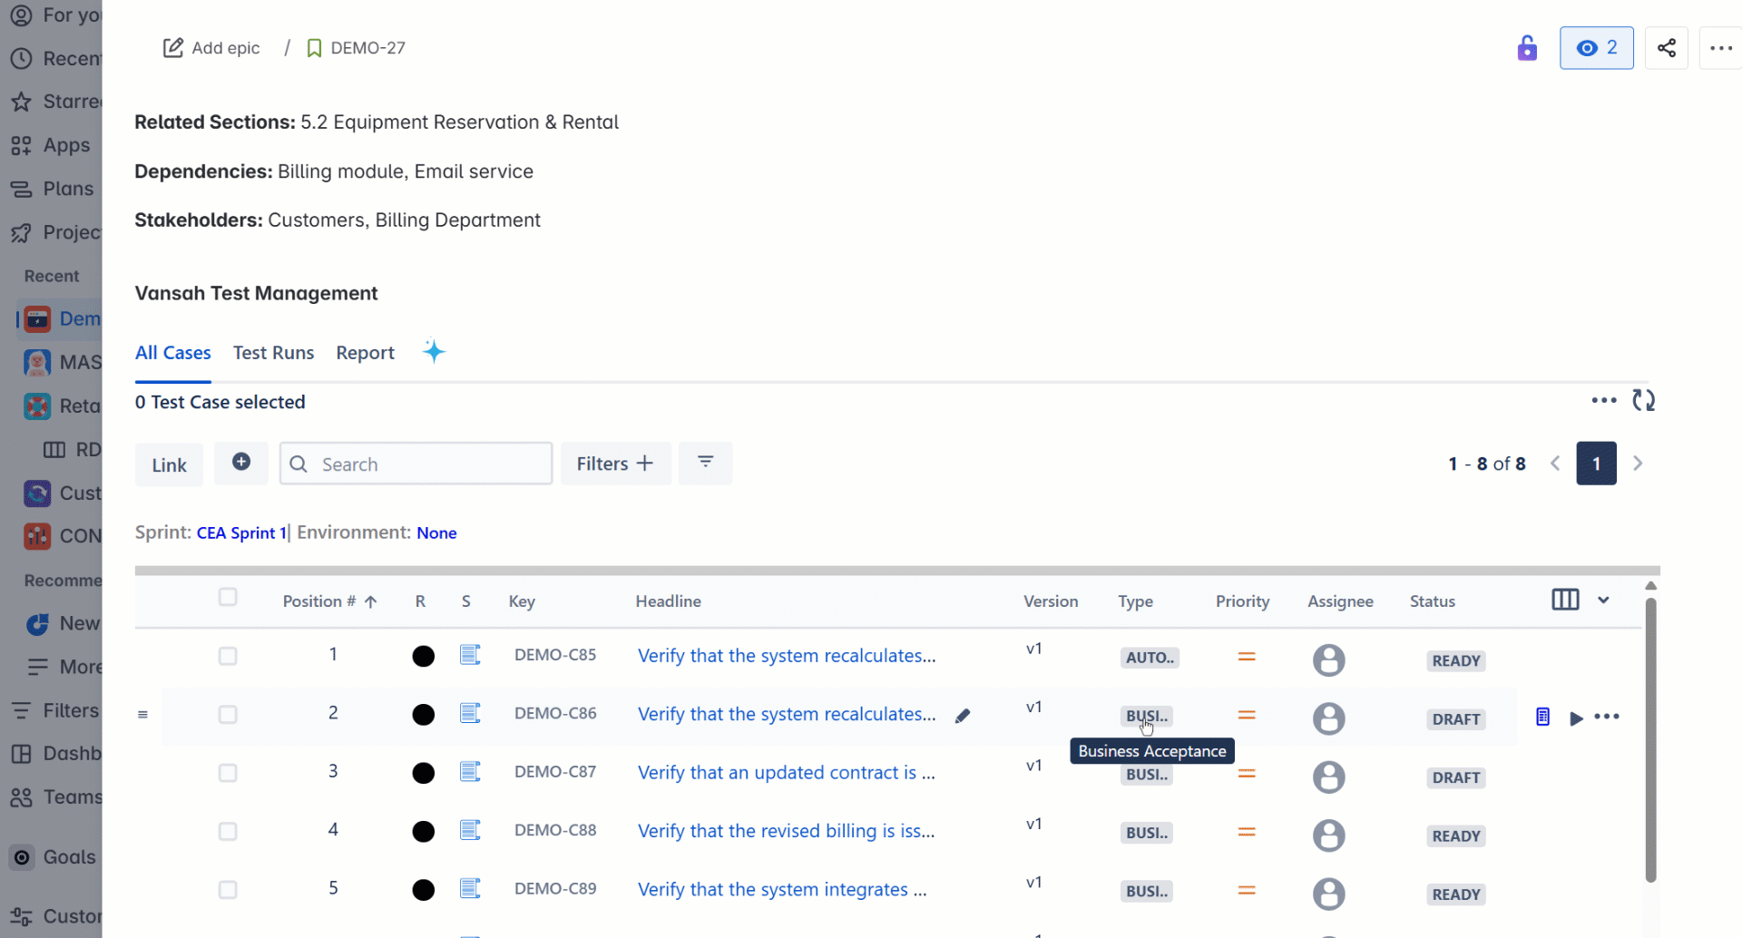Check the box for DEMO-C86
This screenshot has height=938, width=1742.
pos(228,715)
